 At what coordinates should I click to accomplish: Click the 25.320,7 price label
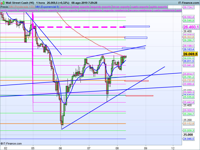[189, 110]
